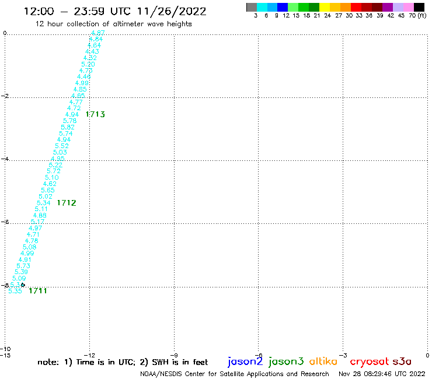
Task: Click the jason3 satellite label
Action: (x=286, y=362)
